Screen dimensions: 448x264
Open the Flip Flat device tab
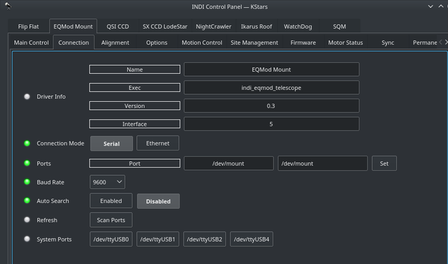point(29,27)
